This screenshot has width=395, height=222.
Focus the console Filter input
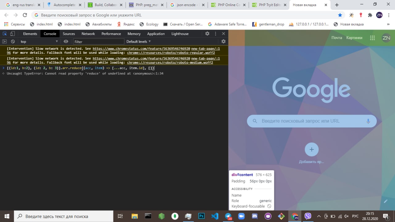pyautogui.click(x=98, y=41)
